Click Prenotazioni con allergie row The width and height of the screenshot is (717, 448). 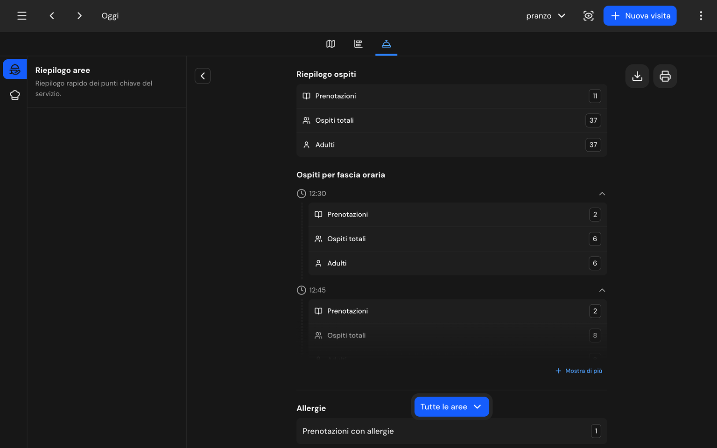pos(451,431)
